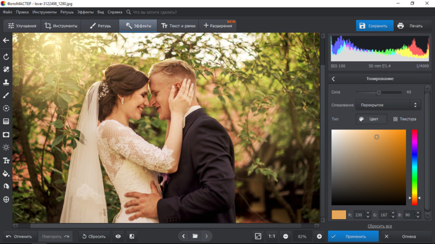The height and width of the screenshot is (244, 435).
Task: Click the Сбросить все link
Action: (379, 226)
